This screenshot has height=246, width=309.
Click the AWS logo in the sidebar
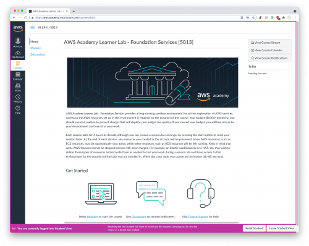18,28
